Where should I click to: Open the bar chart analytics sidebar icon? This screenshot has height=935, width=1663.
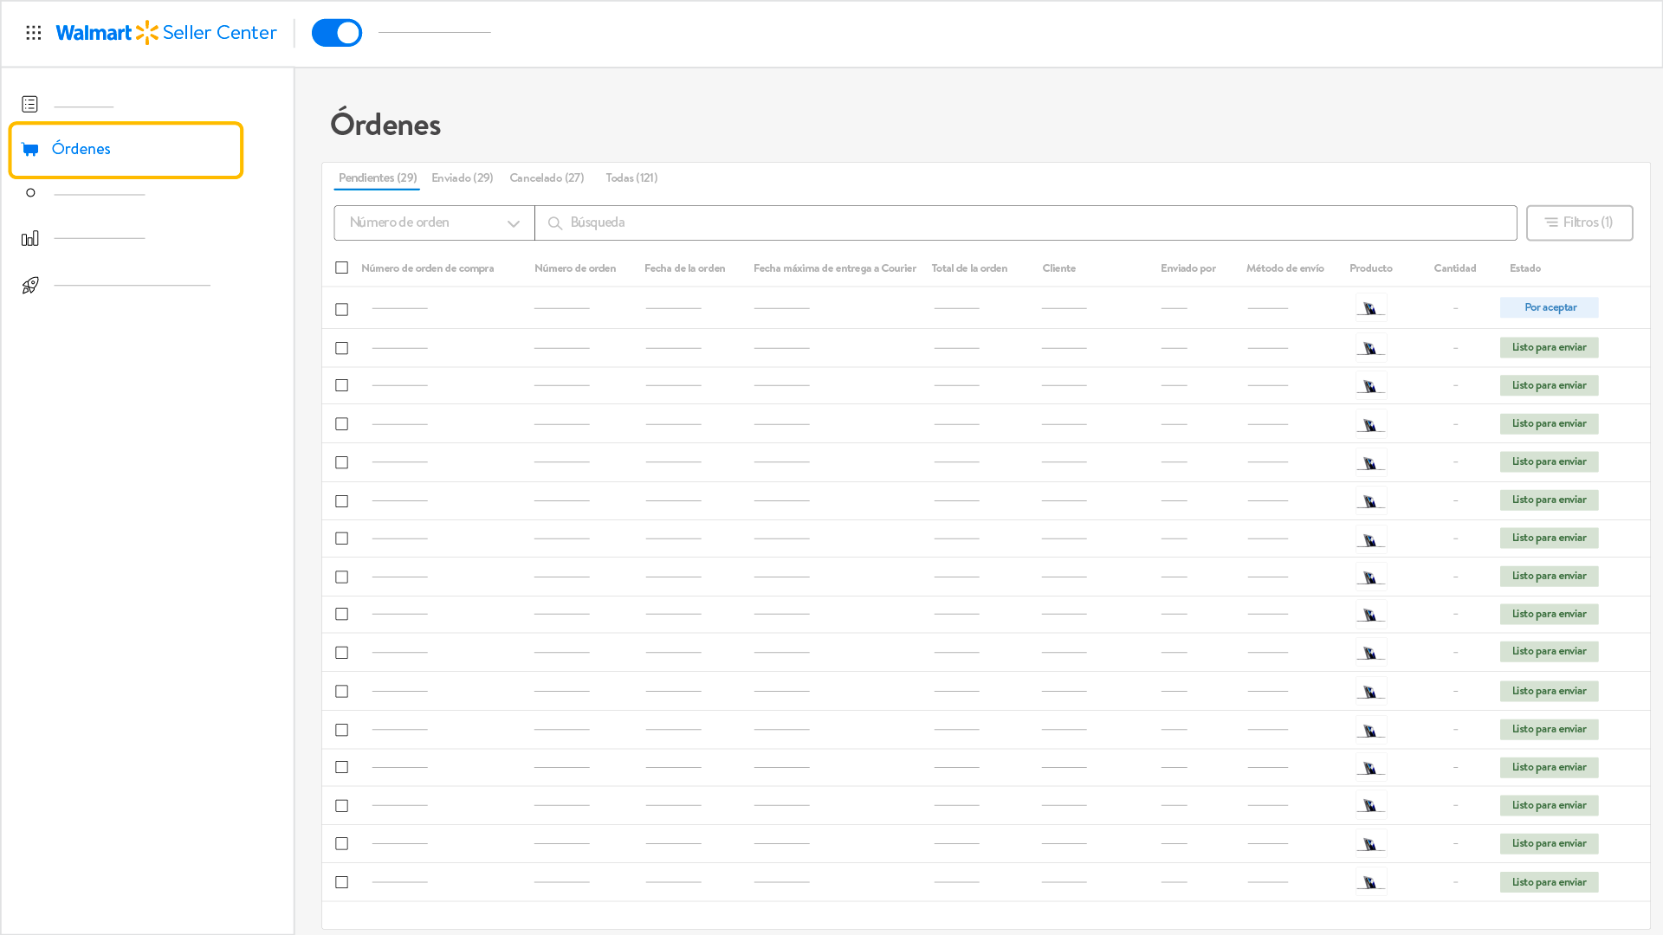[30, 238]
